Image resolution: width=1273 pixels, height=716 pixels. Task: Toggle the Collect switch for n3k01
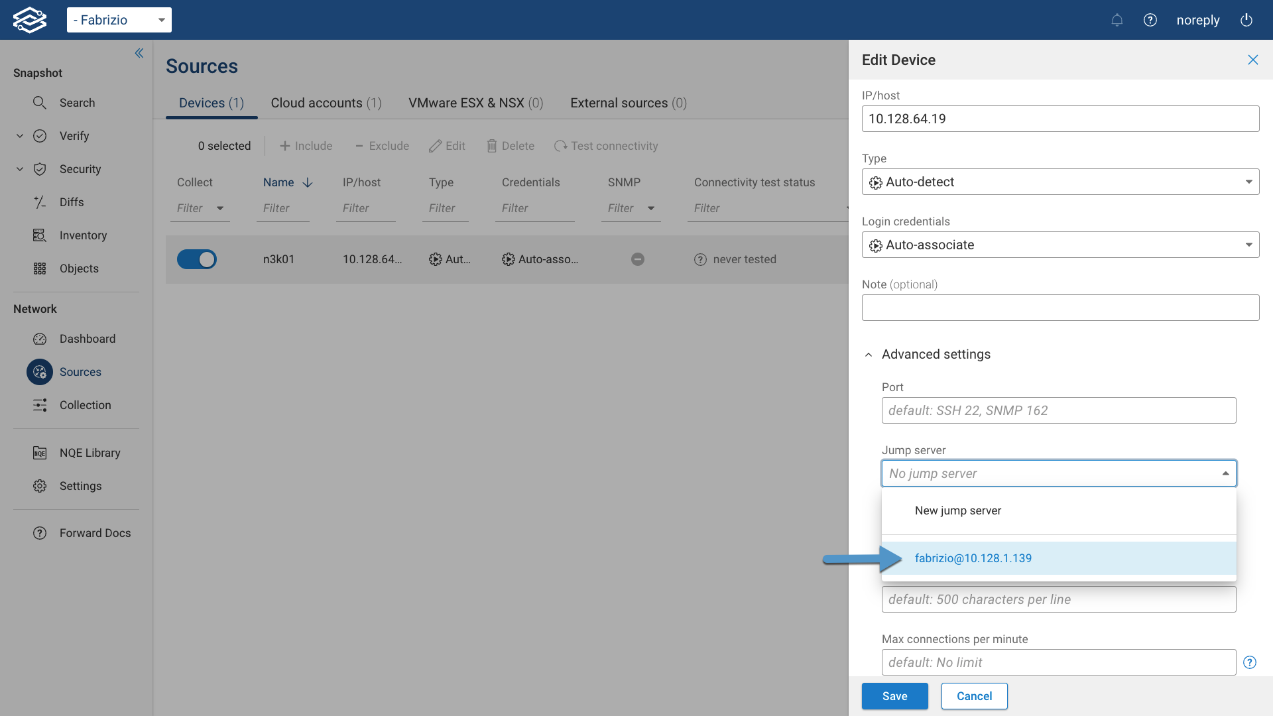197,259
